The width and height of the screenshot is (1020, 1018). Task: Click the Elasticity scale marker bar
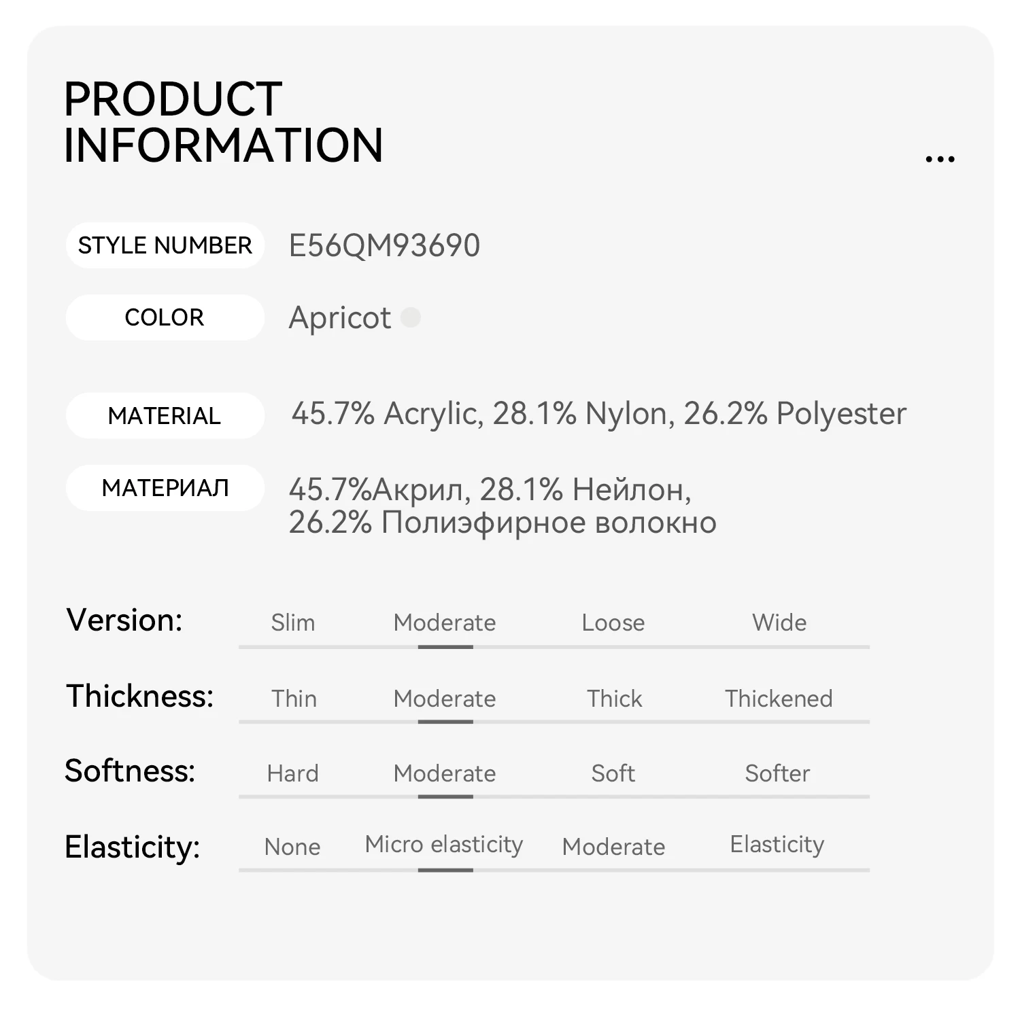pyautogui.click(x=445, y=870)
